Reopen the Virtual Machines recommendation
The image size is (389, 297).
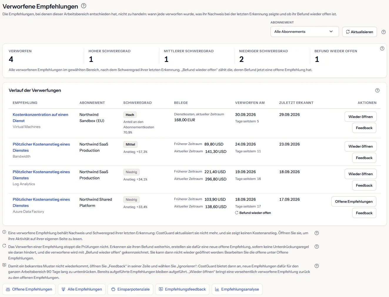click(x=360, y=117)
